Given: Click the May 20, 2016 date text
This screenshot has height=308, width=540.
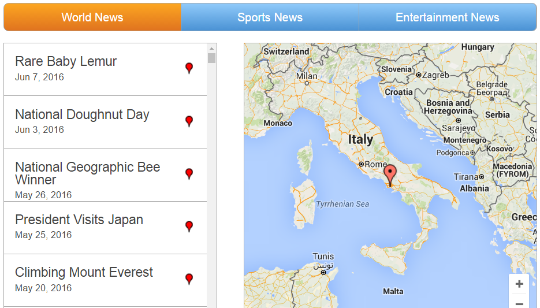Looking at the screenshot, I should pos(43,288).
